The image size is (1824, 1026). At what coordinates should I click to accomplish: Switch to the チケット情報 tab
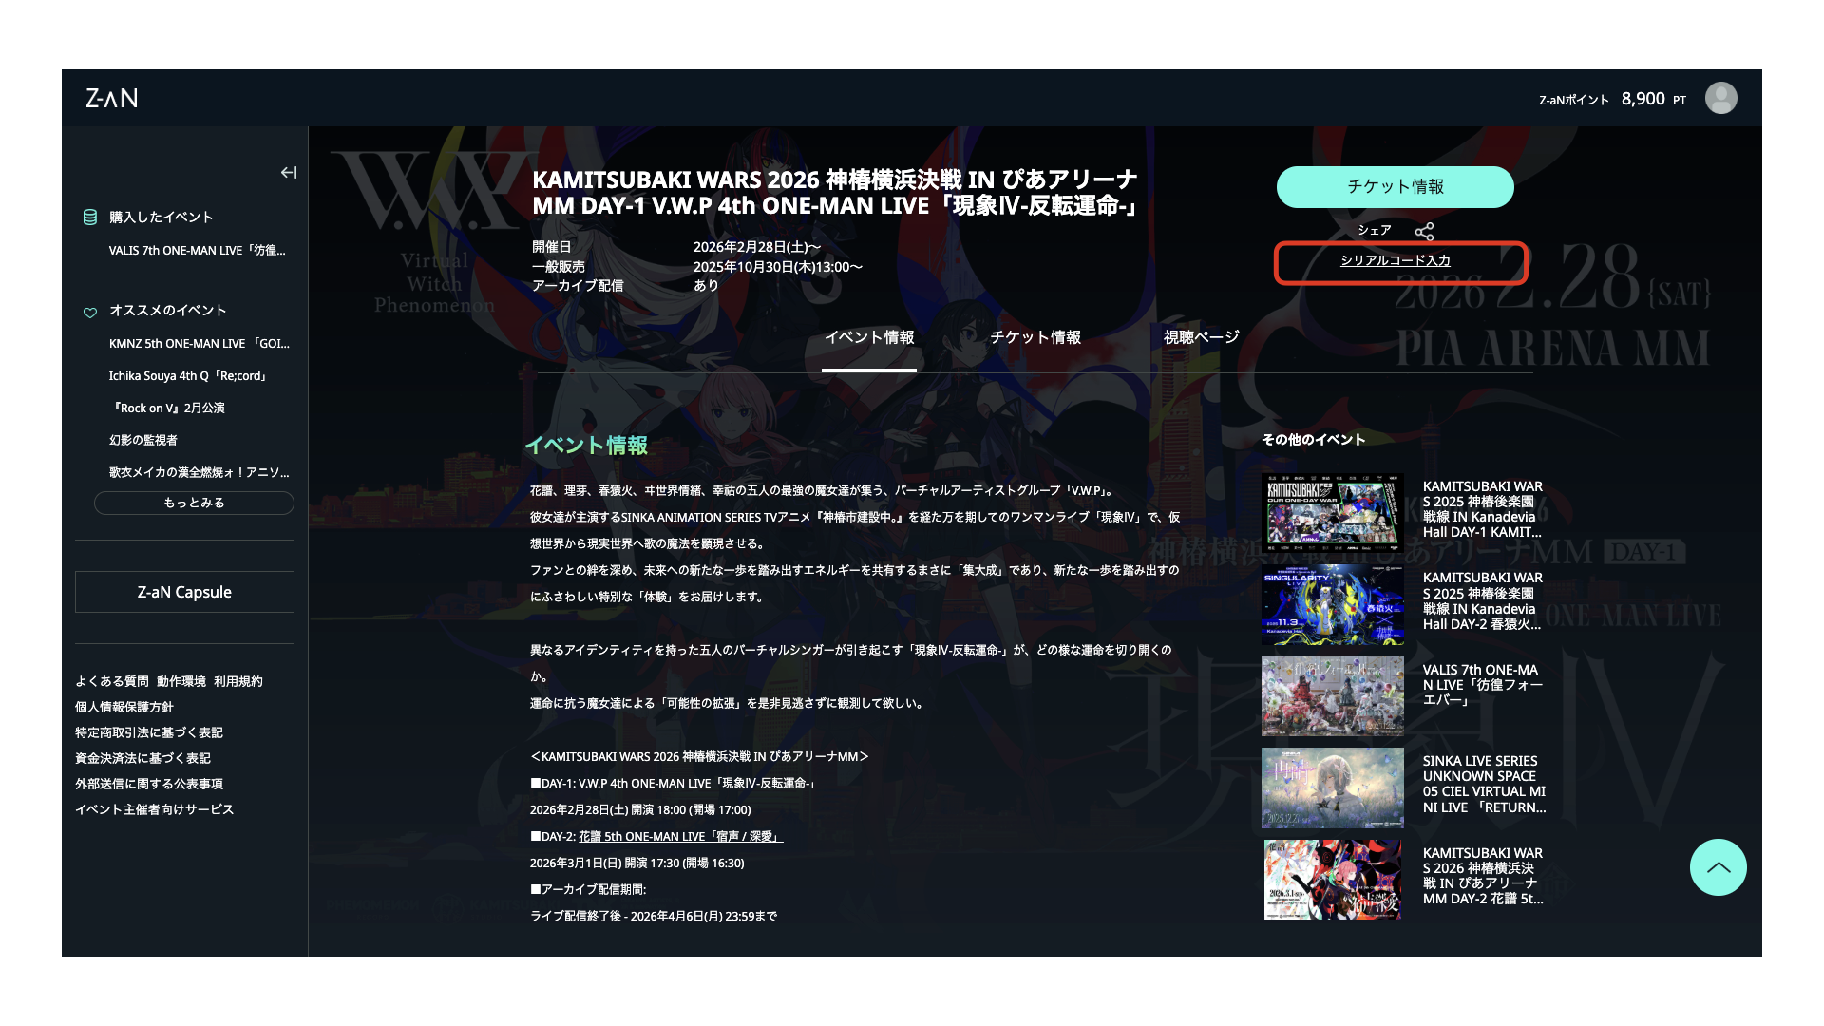coord(1035,337)
